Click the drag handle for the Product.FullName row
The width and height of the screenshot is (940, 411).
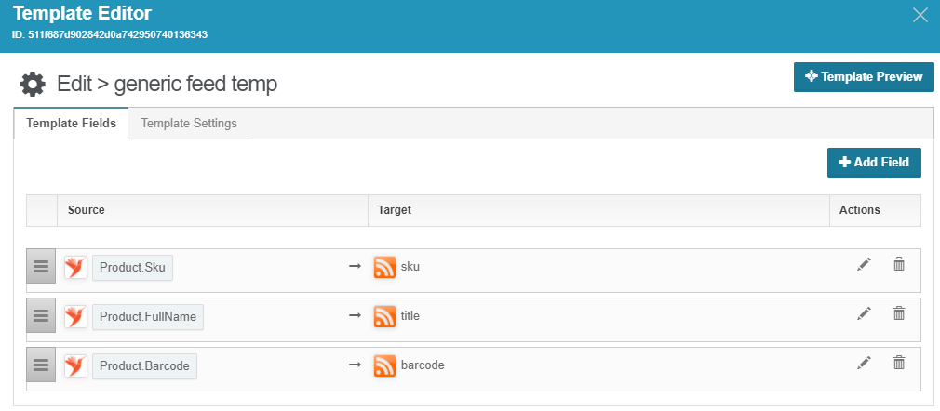(41, 314)
